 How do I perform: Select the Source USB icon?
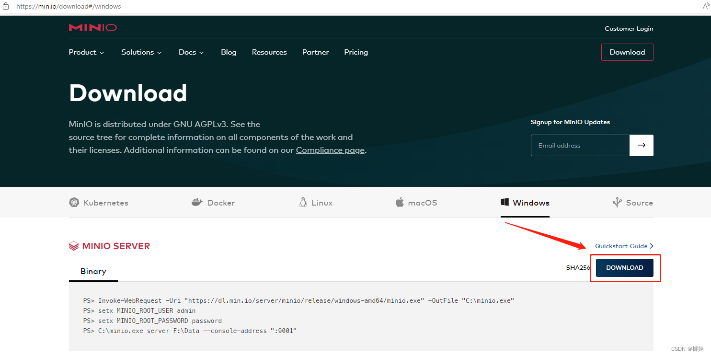click(617, 202)
